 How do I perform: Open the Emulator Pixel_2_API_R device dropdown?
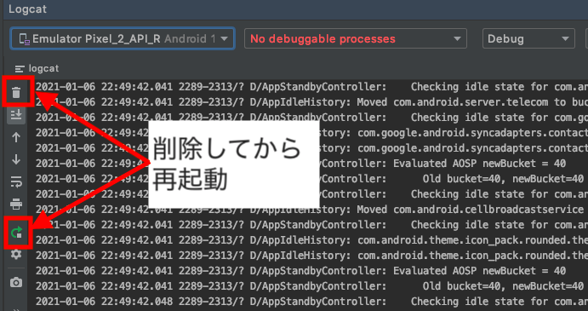pyautogui.click(x=123, y=38)
